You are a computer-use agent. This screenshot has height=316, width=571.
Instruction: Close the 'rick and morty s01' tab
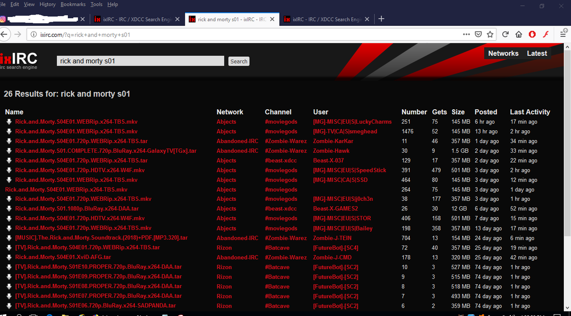coord(273,19)
